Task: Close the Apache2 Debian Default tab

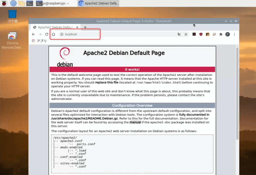Action: (x=77, y=27)
